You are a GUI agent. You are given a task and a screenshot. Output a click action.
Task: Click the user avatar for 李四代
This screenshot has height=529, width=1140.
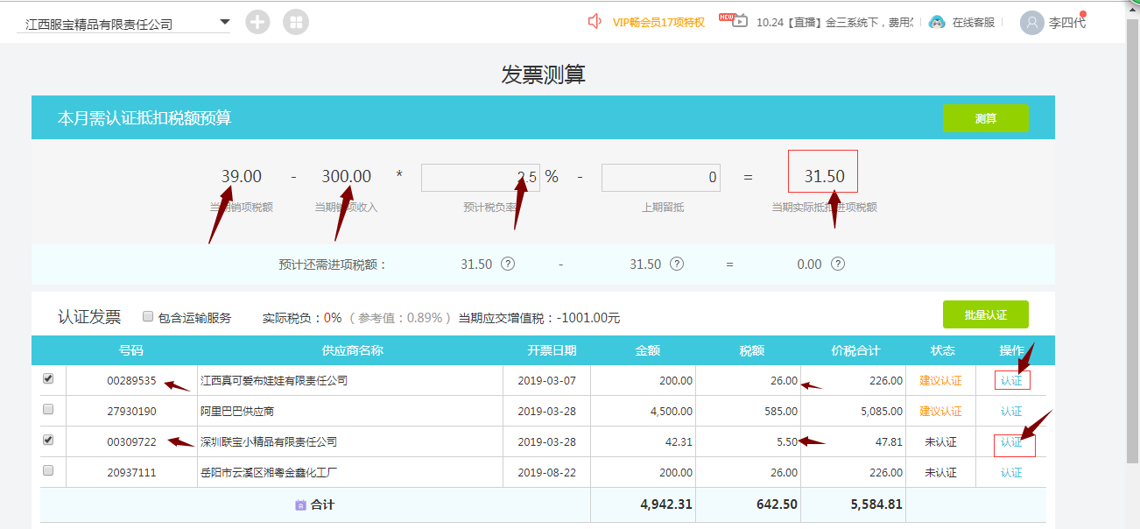1032,23
